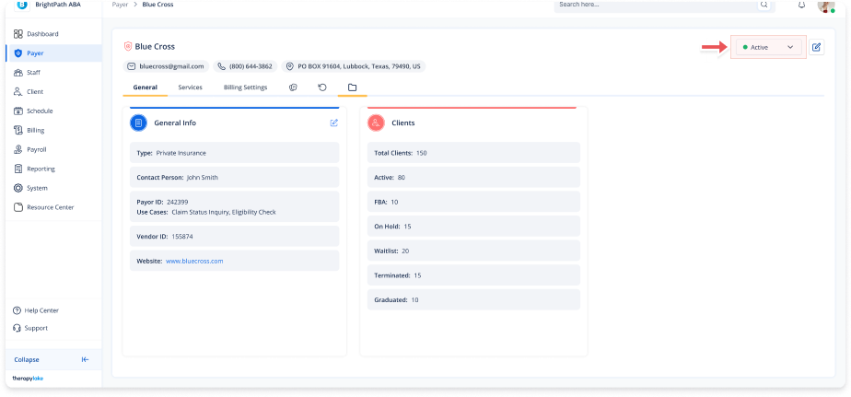Click the PO BOX 91604 address chip

(x=354, y=66)
